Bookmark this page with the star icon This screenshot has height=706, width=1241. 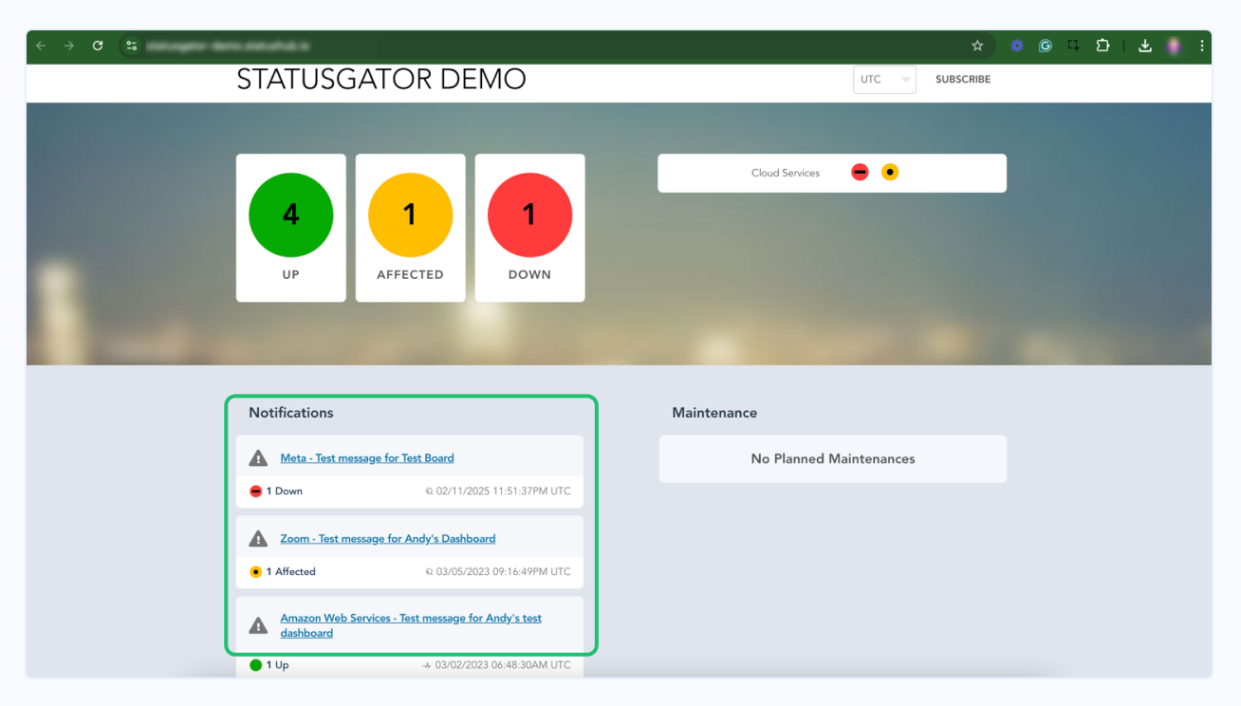977,46
